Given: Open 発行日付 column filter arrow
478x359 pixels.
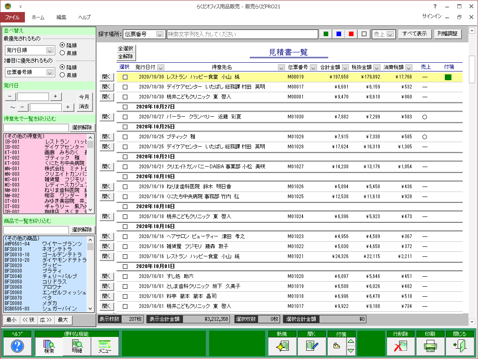Looking at the screenshot, I should 161,67.
